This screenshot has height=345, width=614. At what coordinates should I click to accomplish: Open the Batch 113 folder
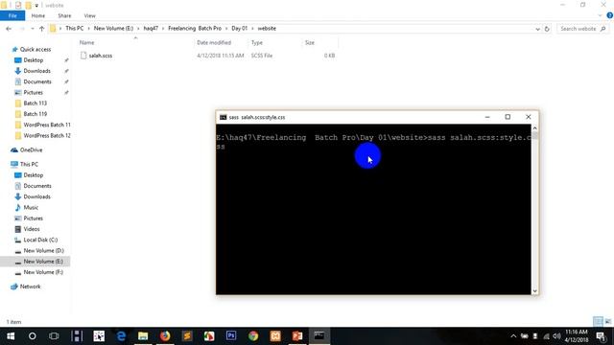click(x=35, y=103)
